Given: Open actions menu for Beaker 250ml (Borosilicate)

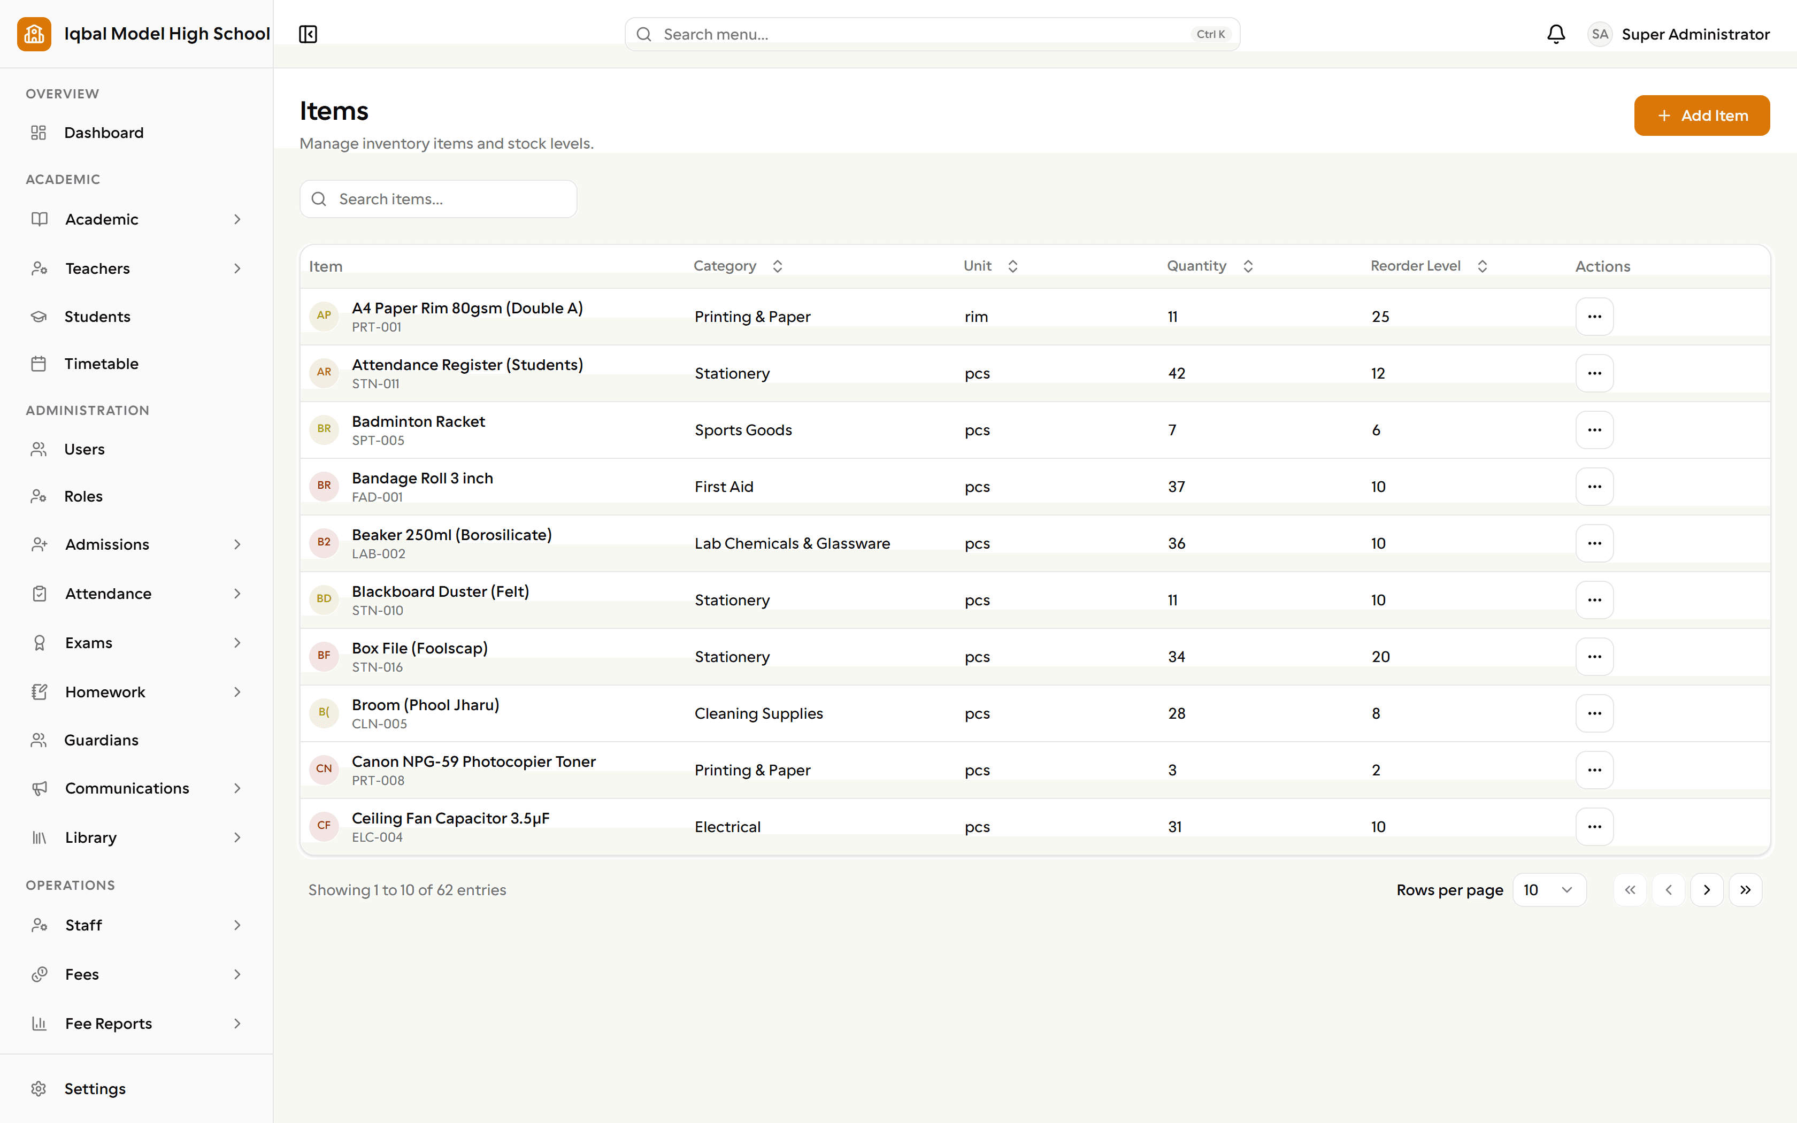Looking at the screenshot, I should click(x=1594, y=543).
